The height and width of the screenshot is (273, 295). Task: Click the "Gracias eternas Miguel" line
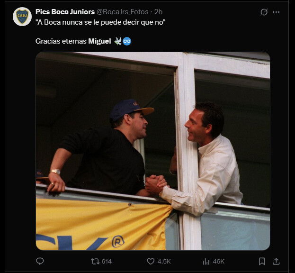pos(72,41)
